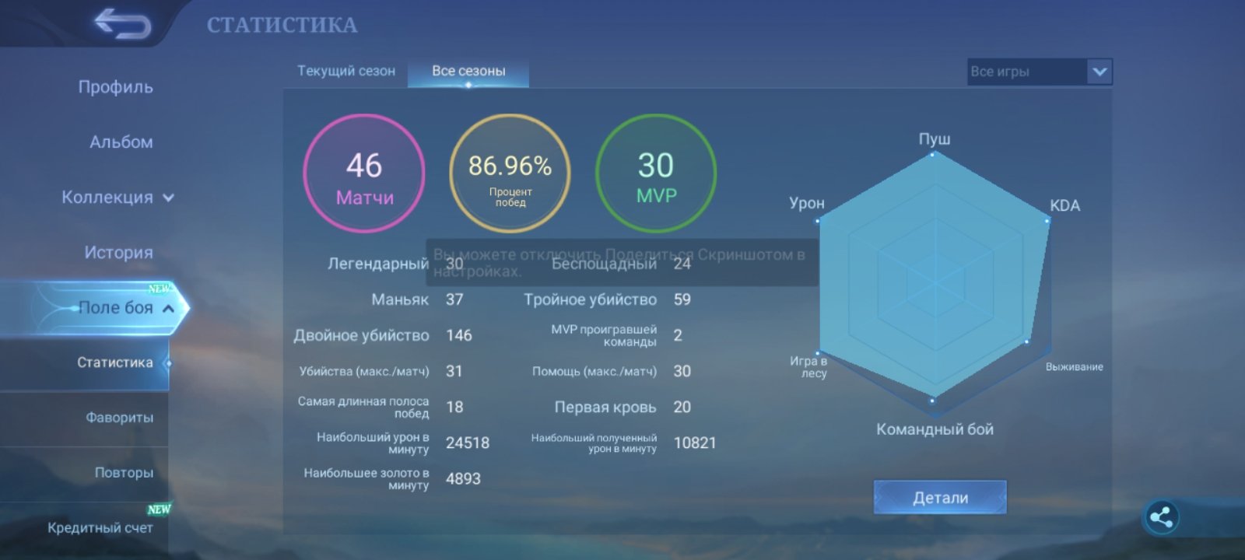The height and width of the screenshot is (560, 1245).
Task: Open Фавориты submenu item
Action: click(x=119, y=418)
